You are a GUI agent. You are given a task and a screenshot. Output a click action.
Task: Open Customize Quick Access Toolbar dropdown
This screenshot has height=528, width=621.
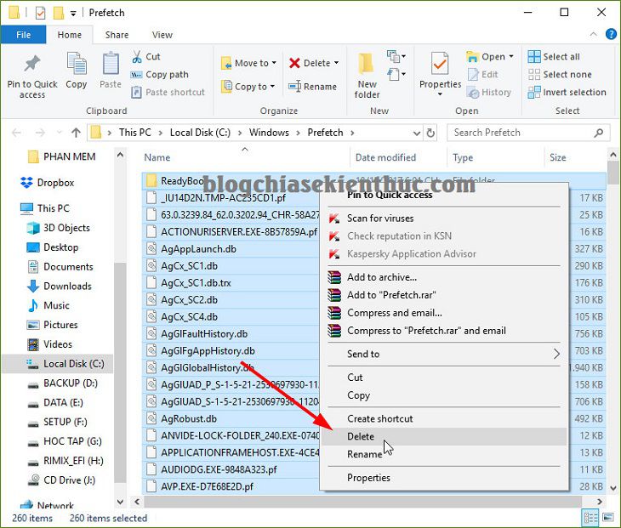tap(73, 14)
